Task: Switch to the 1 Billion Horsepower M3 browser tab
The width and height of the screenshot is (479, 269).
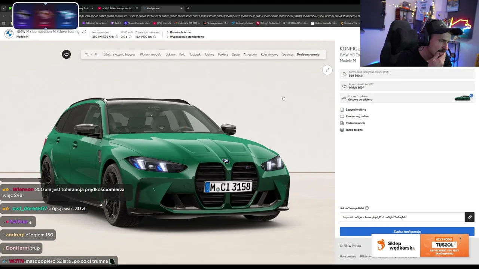Action: coord(117,8)
